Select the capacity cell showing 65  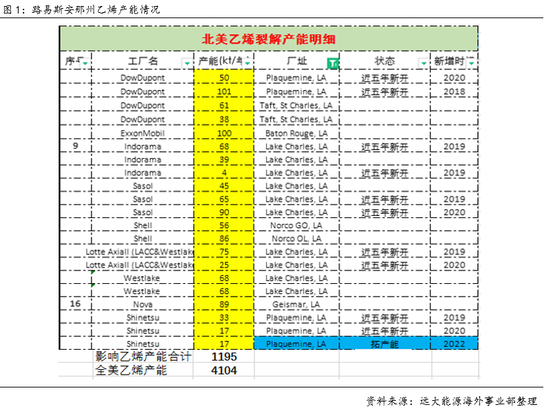(224, 199)
